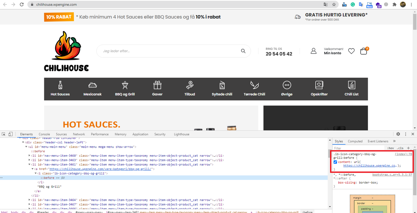Open the Performance tab
Image resolution: width=417 pixels, height=213 pixels.
[x=100, y=134]
